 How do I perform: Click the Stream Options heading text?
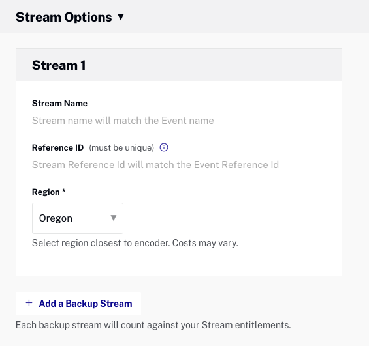(x=64, y=17)
